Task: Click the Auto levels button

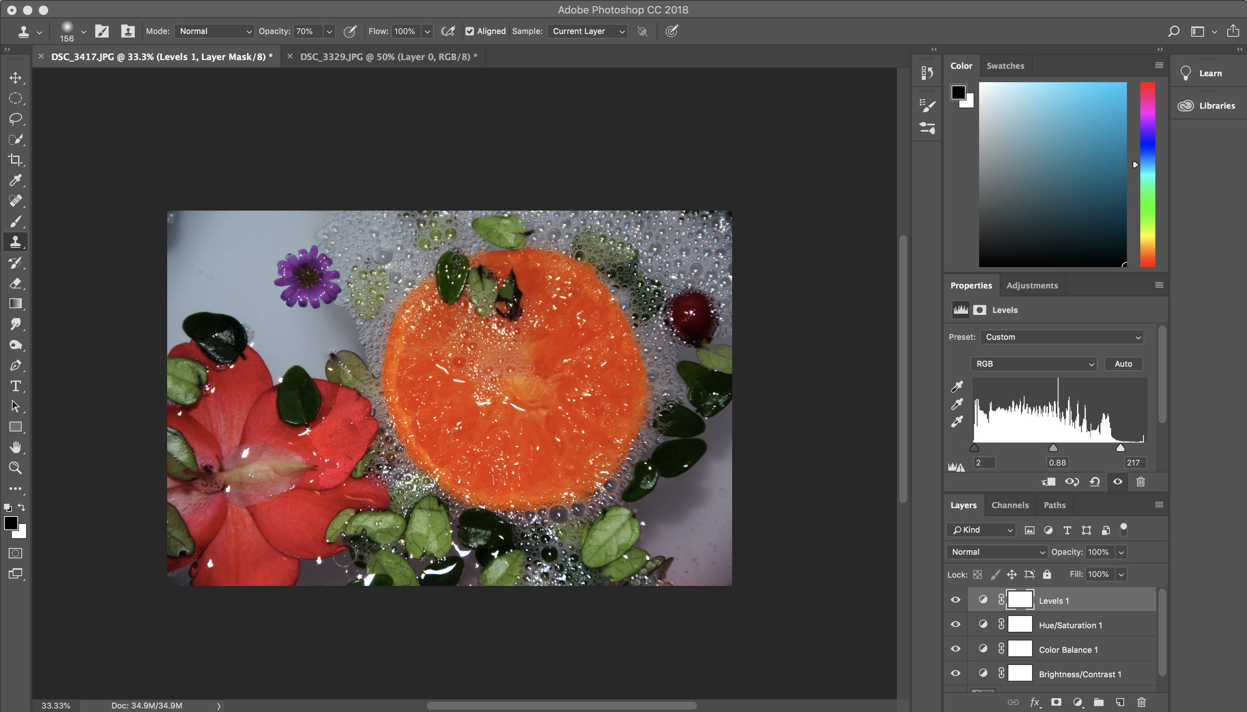Action: click(1123, 364)
